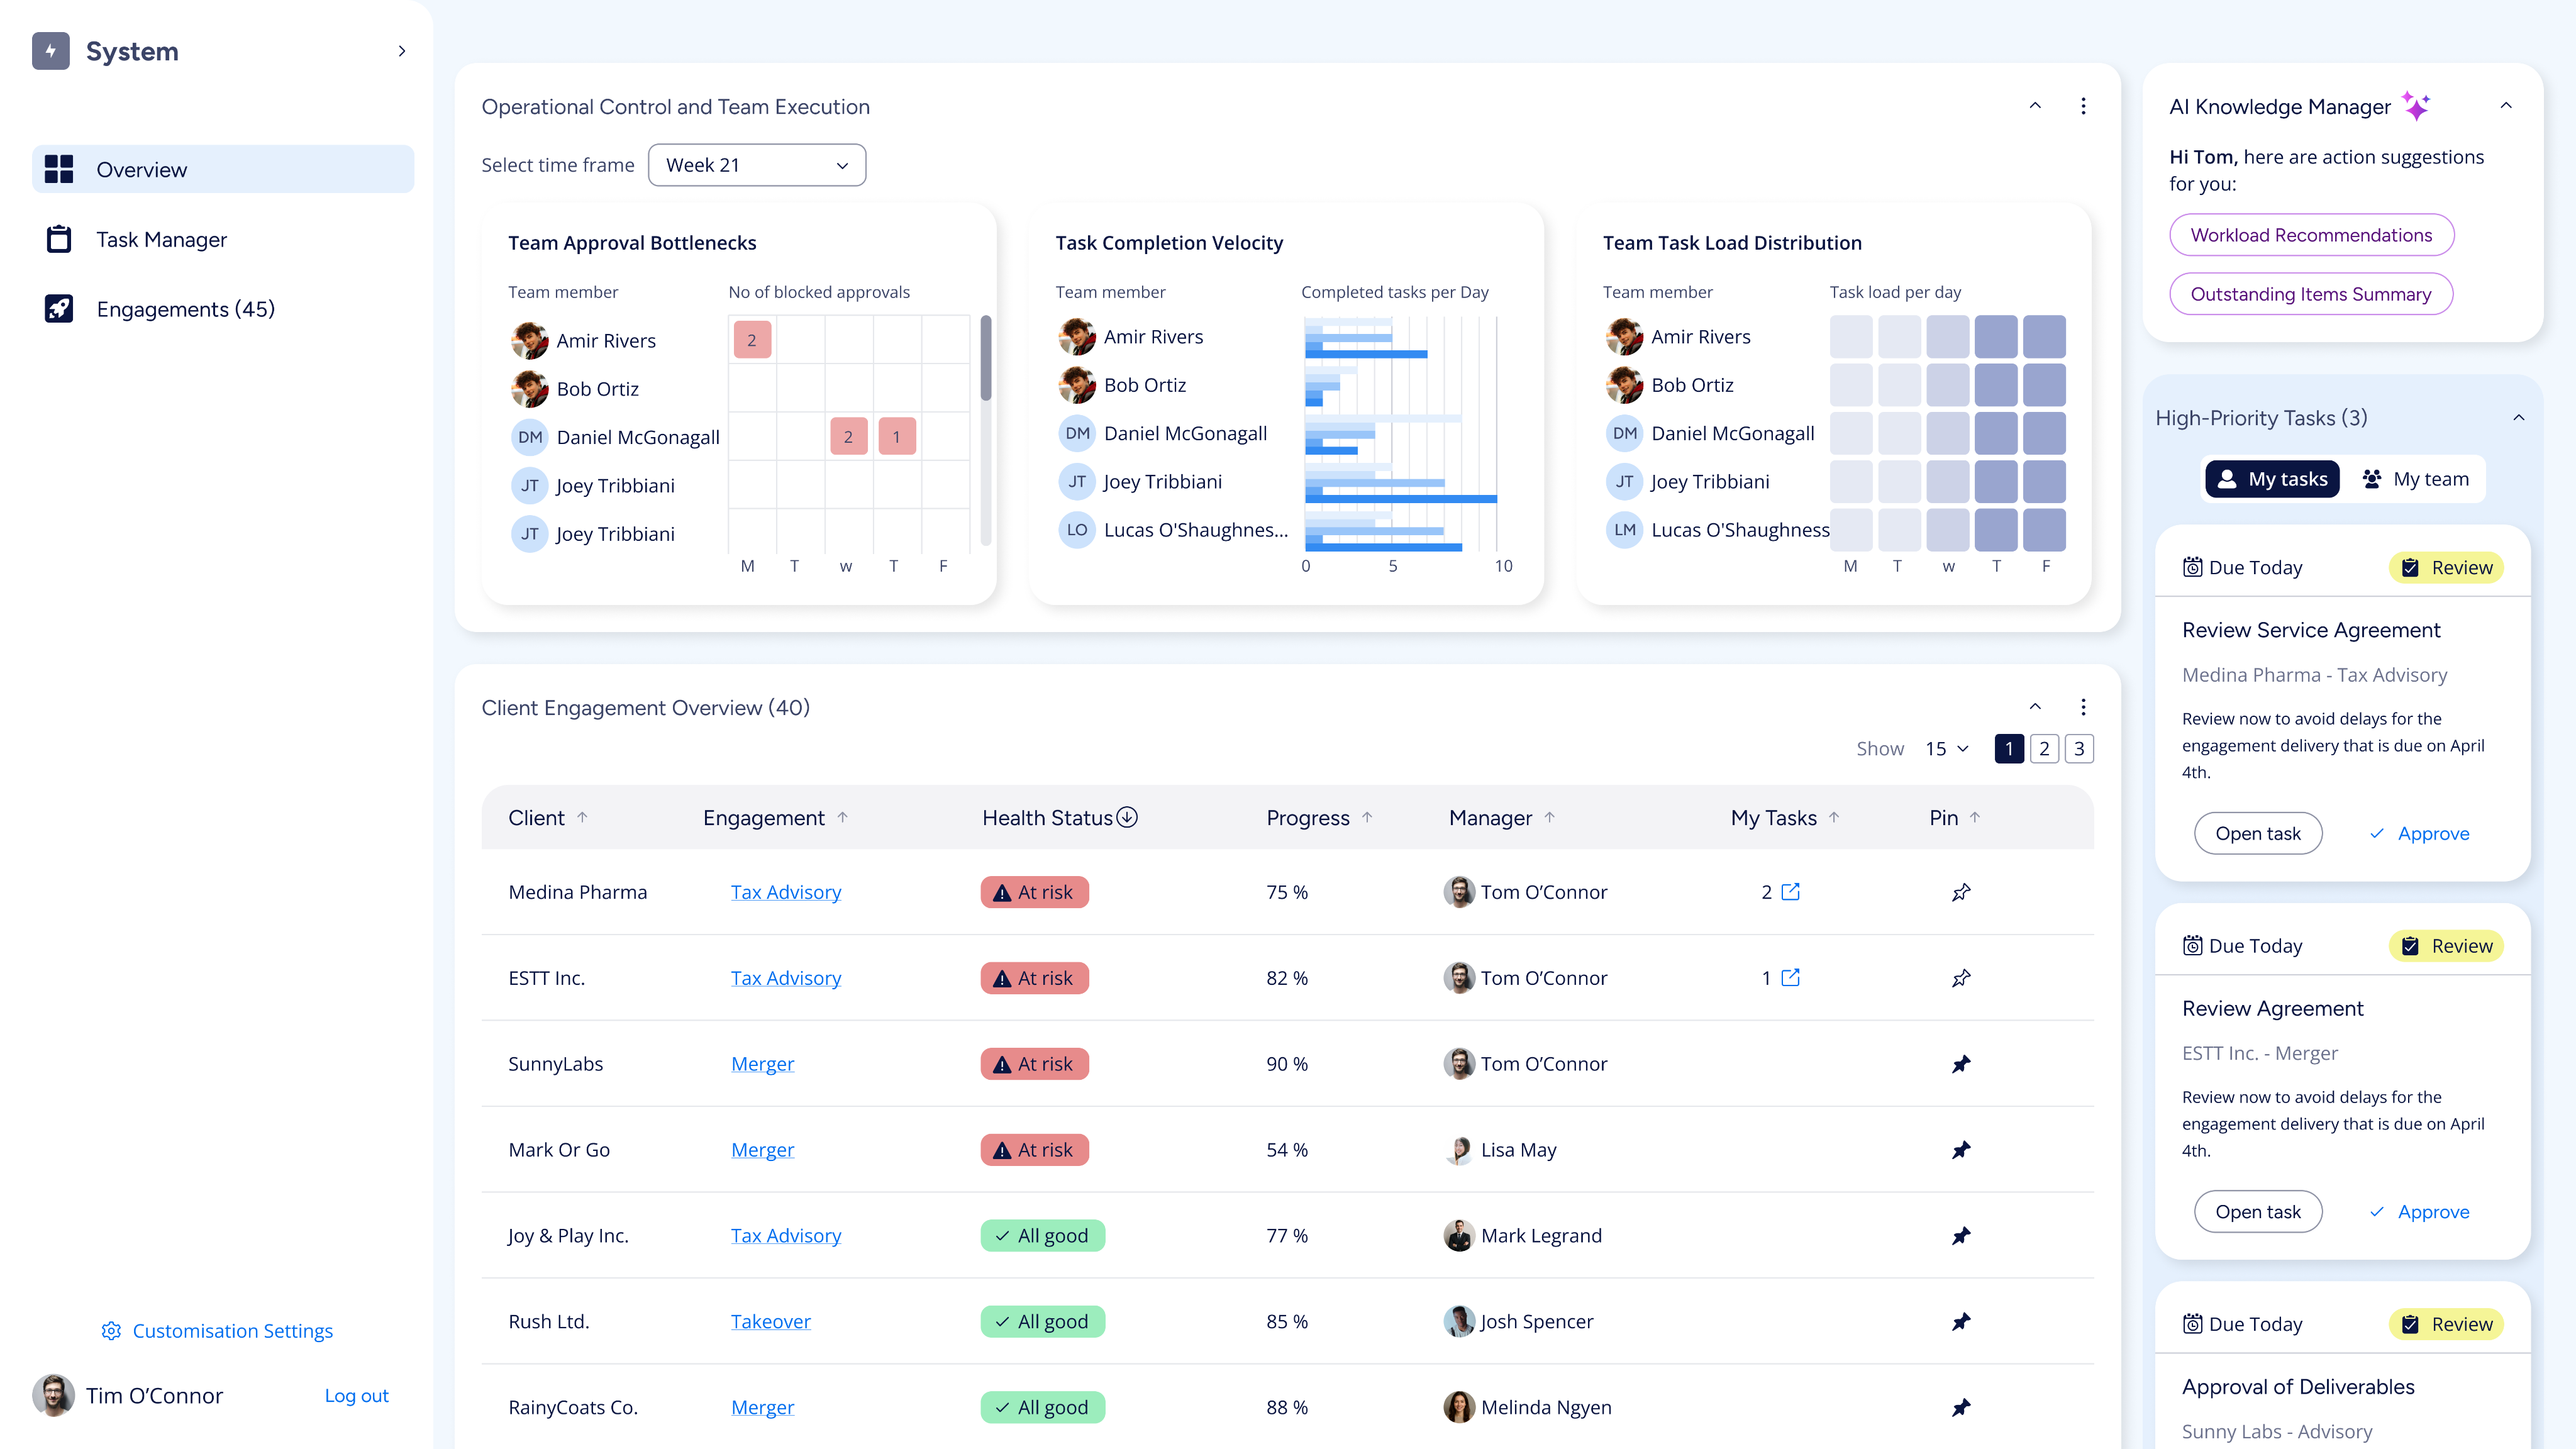Image resolution: width=2576 pixels, height=1449 pixels.
Task: Open the Week 21 time frame dropdown
Action: pyautogui.click(x=757, y=165)
